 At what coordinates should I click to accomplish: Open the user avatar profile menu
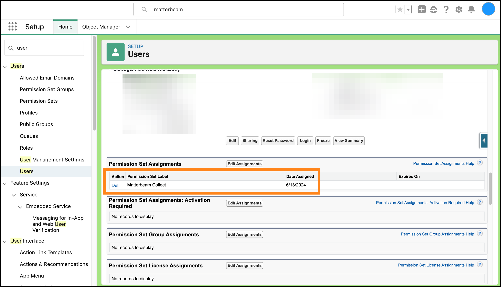488,9
